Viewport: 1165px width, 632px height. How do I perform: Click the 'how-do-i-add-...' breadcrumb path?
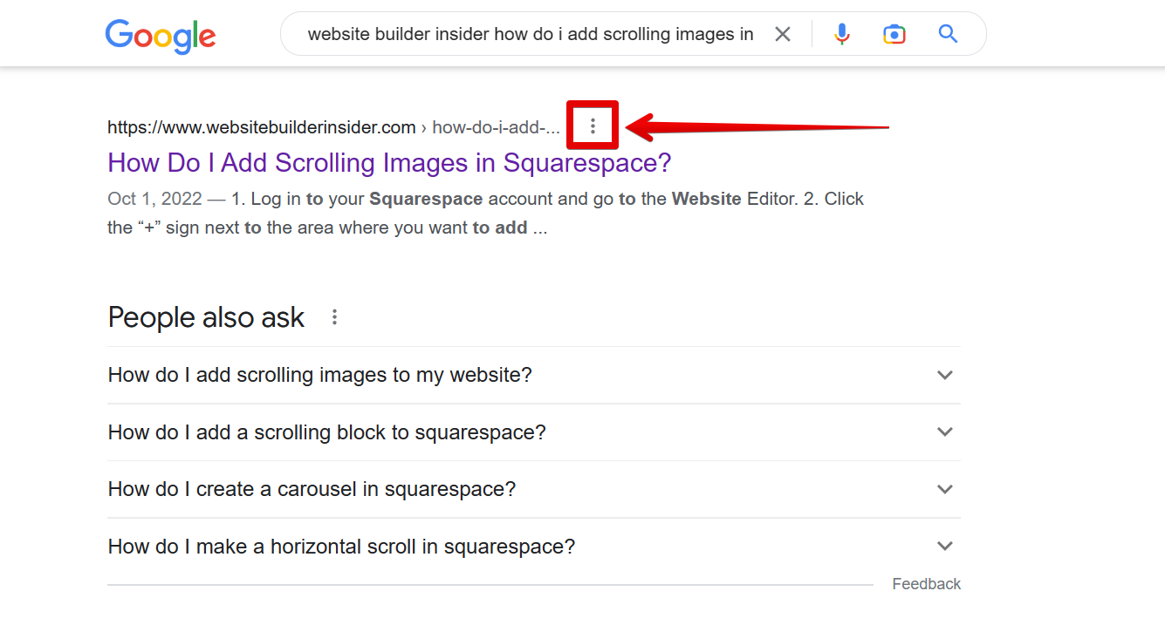pos(496,127)
